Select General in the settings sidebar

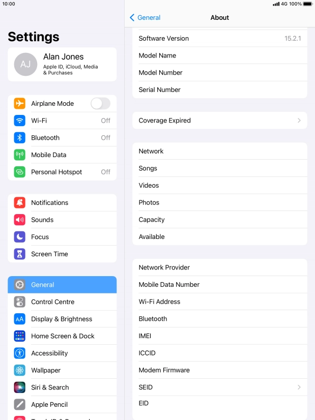(62, 285)
